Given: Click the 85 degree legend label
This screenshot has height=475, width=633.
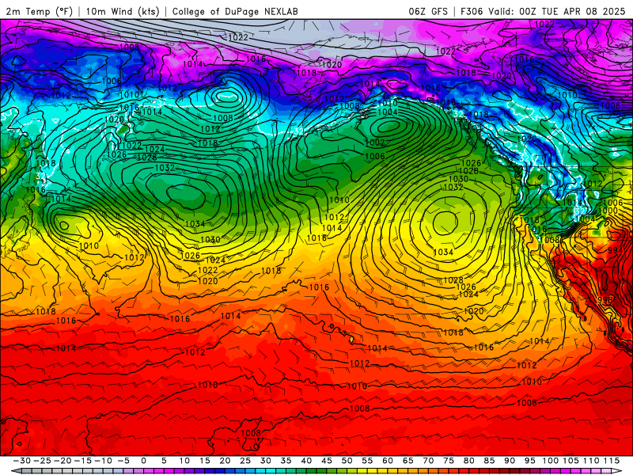Looking at the screenshot, I should point(489,461).
